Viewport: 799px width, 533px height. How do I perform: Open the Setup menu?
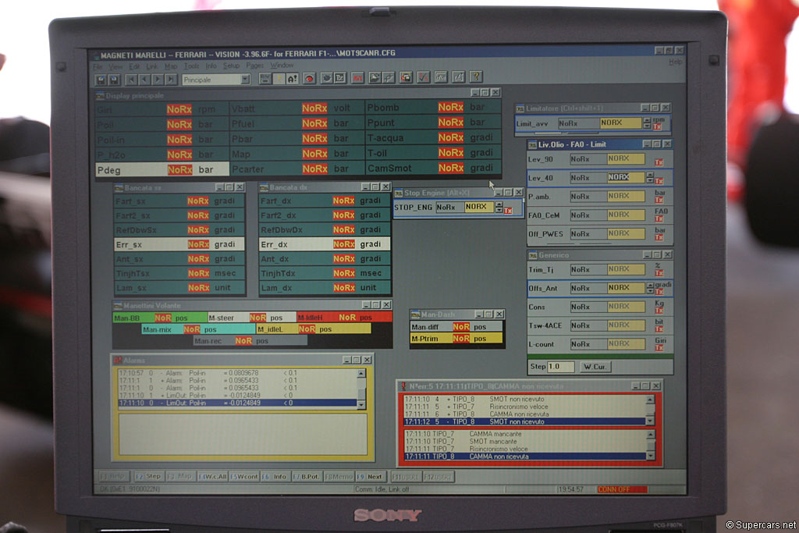pyautogui.click(x=231, y=66)
